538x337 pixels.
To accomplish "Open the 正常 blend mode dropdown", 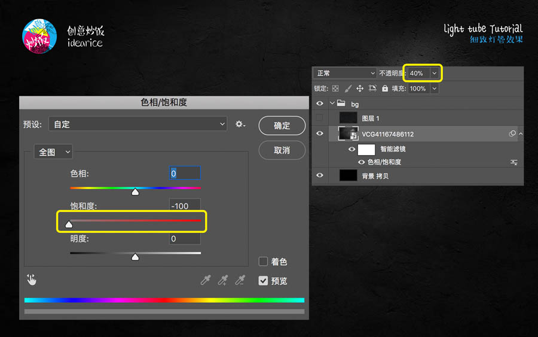I will [345, 73].
